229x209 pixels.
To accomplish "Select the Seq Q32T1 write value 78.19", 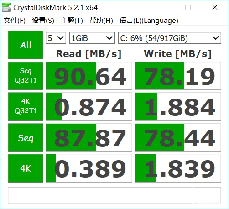I will (178, 76).
